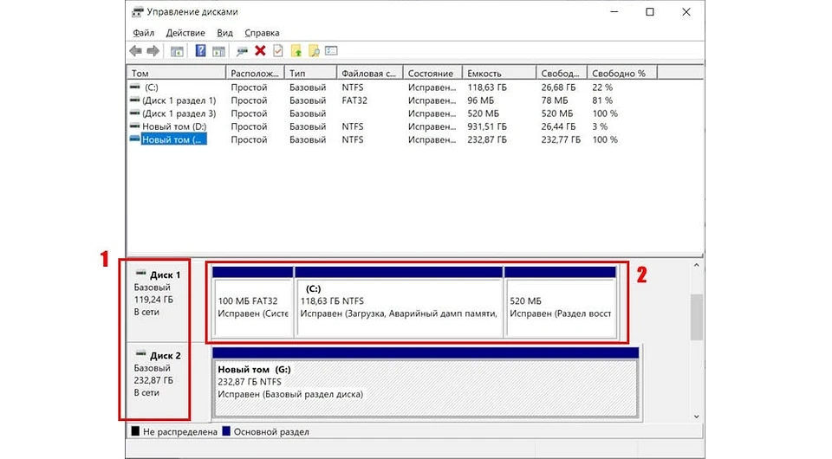Click the 81 % free percent cell
This screenshot has height=459, width=832.
(602, 100)
